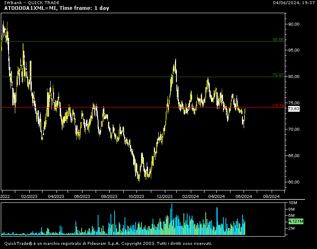
Task: Click the 2M volume axis label
Action: coord(291,228)
